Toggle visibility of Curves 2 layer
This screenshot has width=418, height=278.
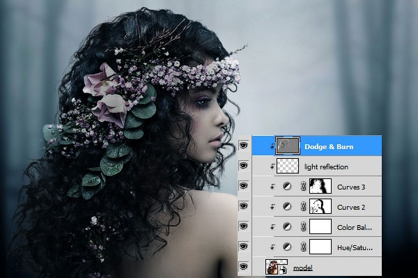point(243,206)
